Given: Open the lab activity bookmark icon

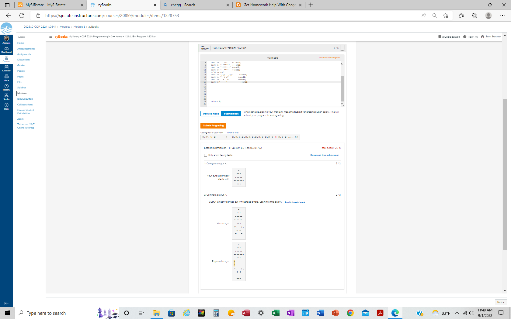Looking at the screenshot, I should coord(342,48).
